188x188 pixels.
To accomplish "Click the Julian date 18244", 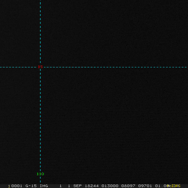I will pos(92,186).
